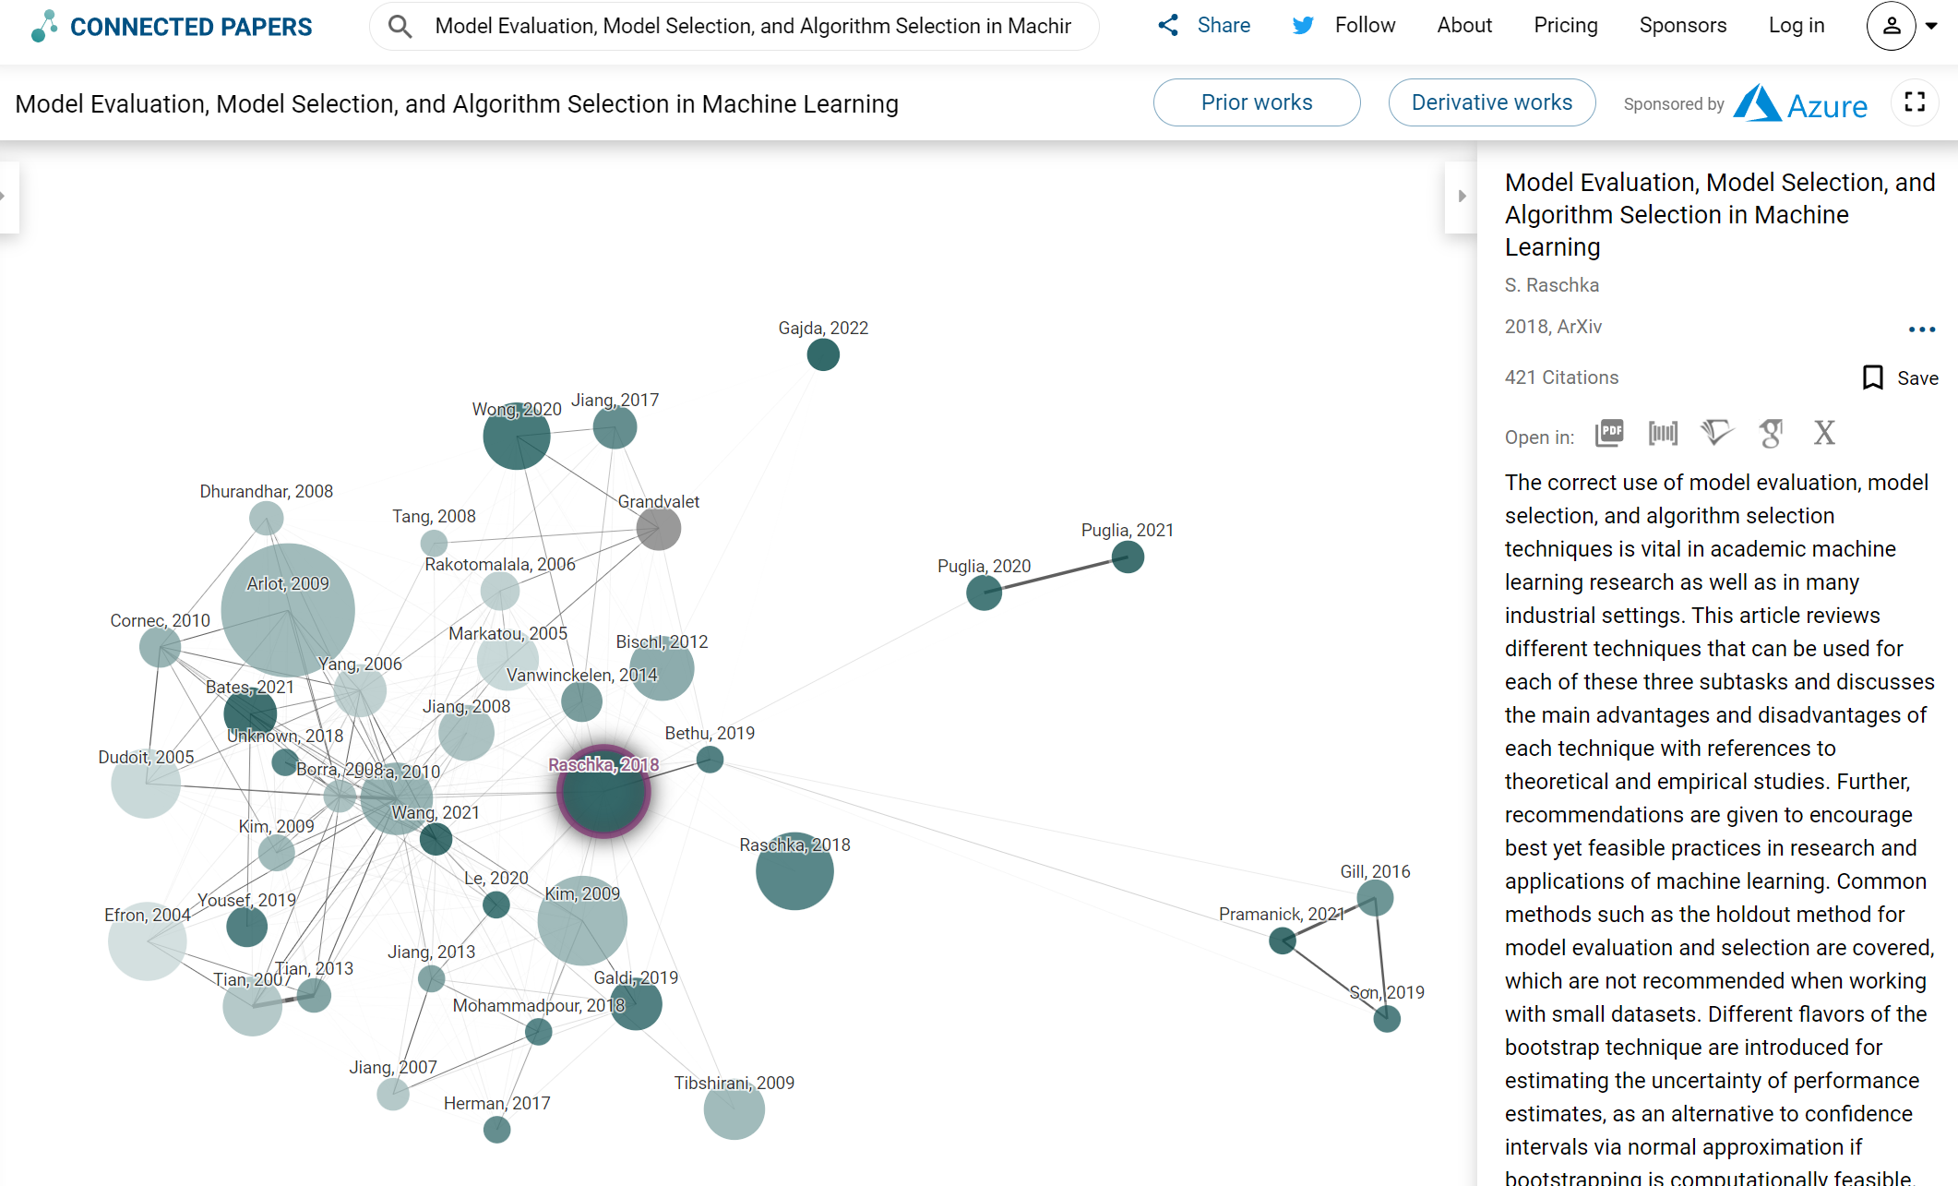
Task: Enter fullscreen graph view
Action: pyautogui.click(x=1915, y=102)
